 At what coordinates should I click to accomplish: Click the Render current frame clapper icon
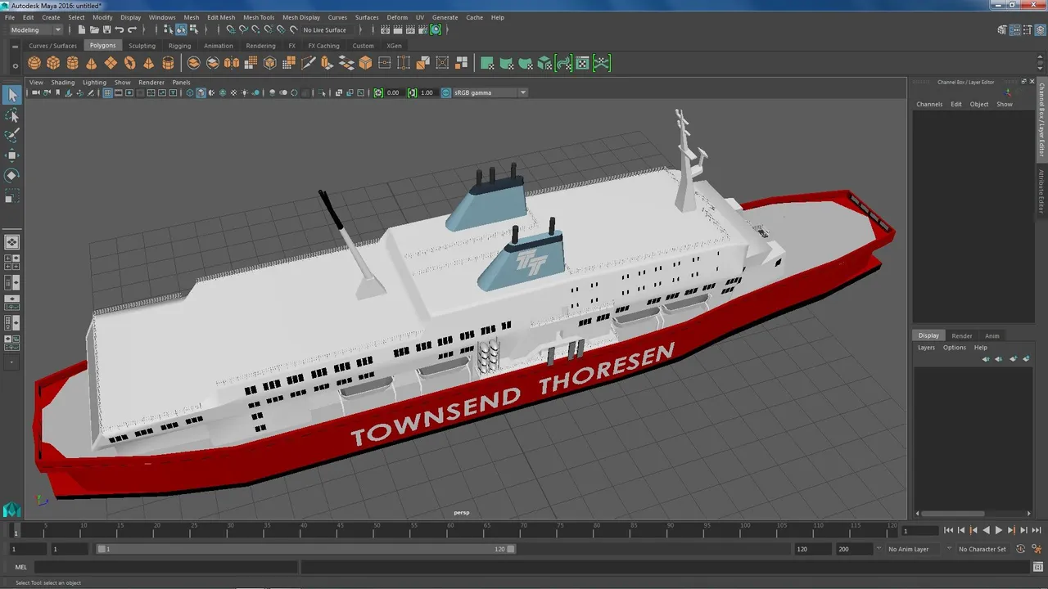point(398,29)
